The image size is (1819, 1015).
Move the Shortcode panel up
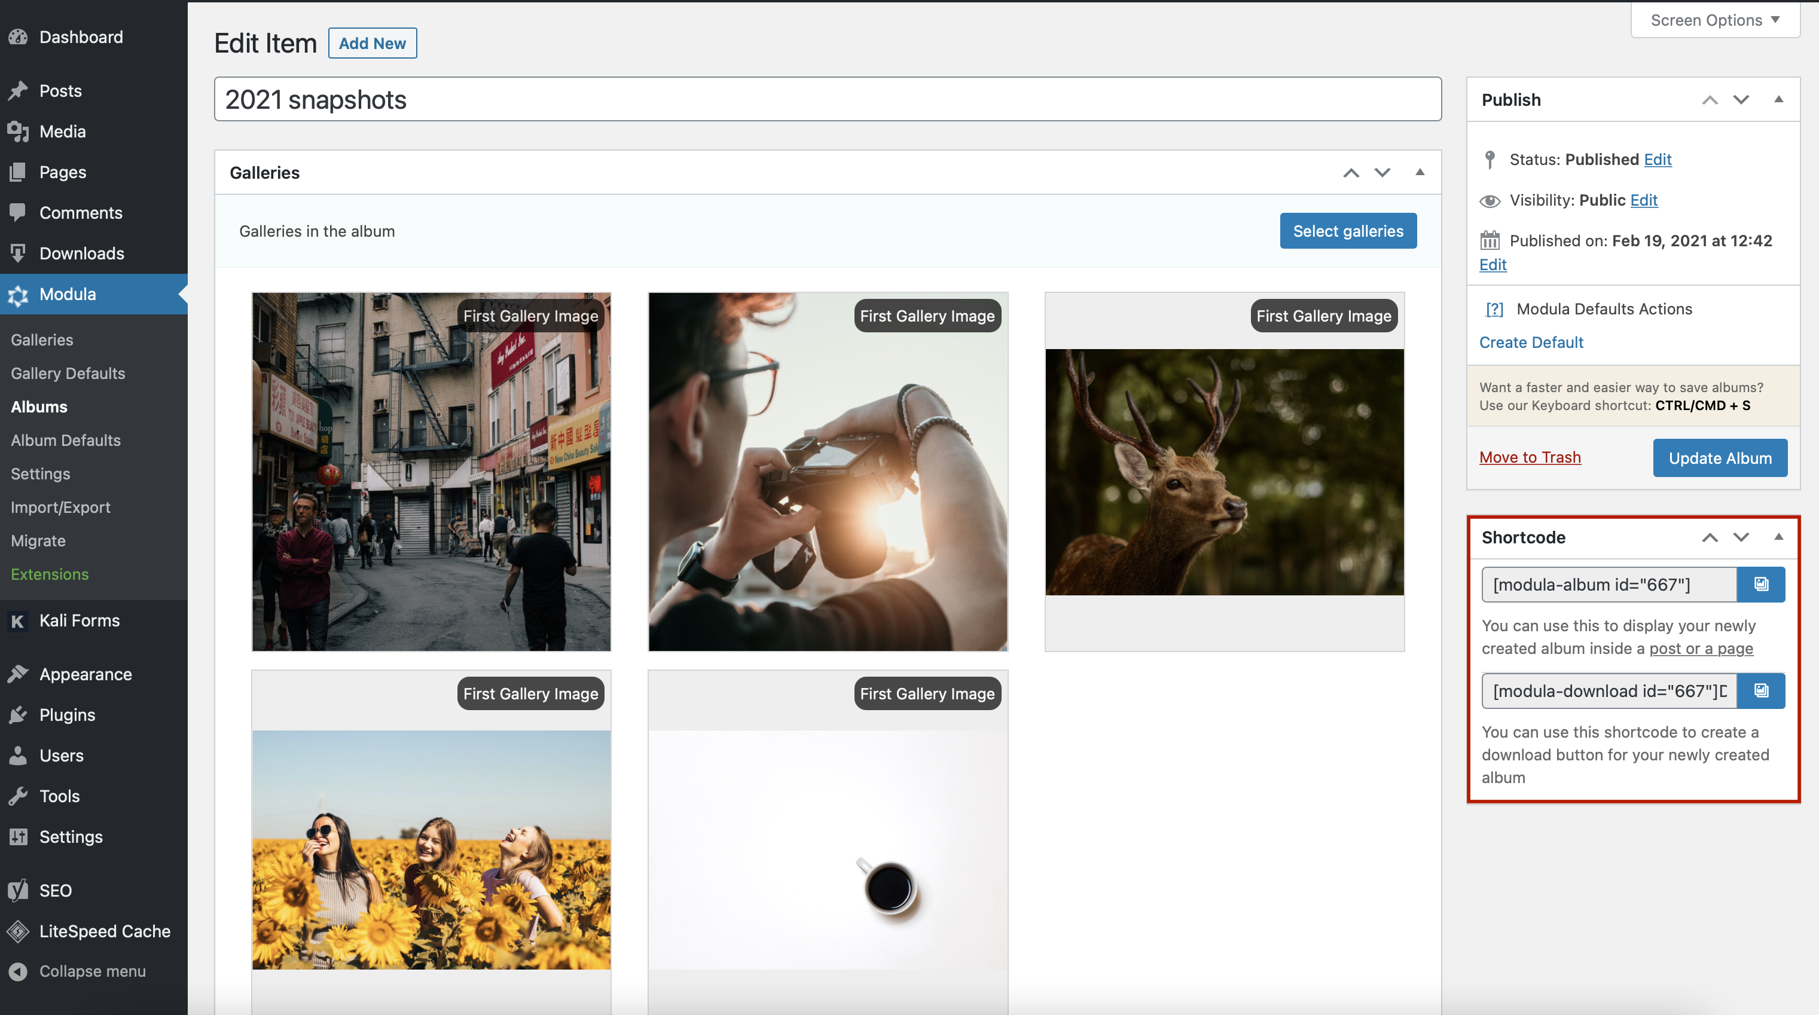click(x=1709, y=537)
